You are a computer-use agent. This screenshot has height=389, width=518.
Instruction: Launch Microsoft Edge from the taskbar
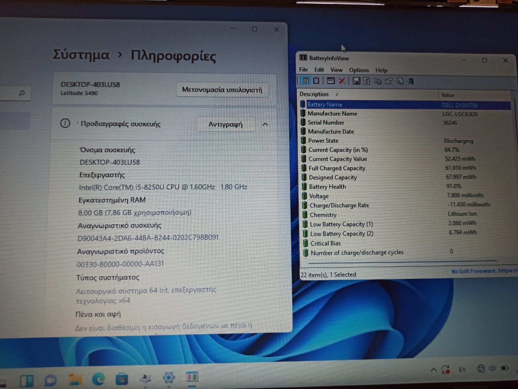(98, 379)
